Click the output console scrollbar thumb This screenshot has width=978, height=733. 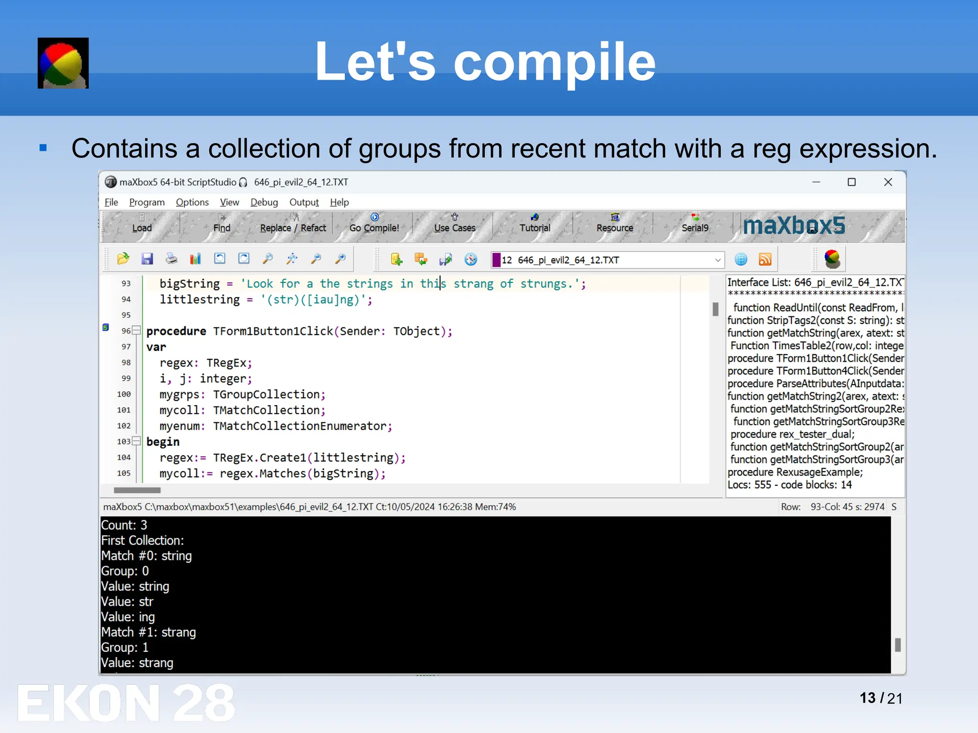(898, 645)
